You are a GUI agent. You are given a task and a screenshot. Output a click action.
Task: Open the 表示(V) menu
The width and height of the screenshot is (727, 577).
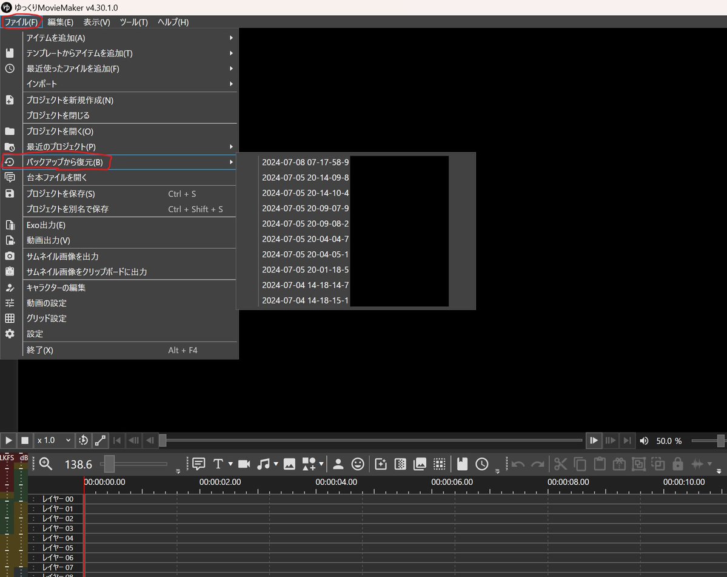tap(96, 22)
